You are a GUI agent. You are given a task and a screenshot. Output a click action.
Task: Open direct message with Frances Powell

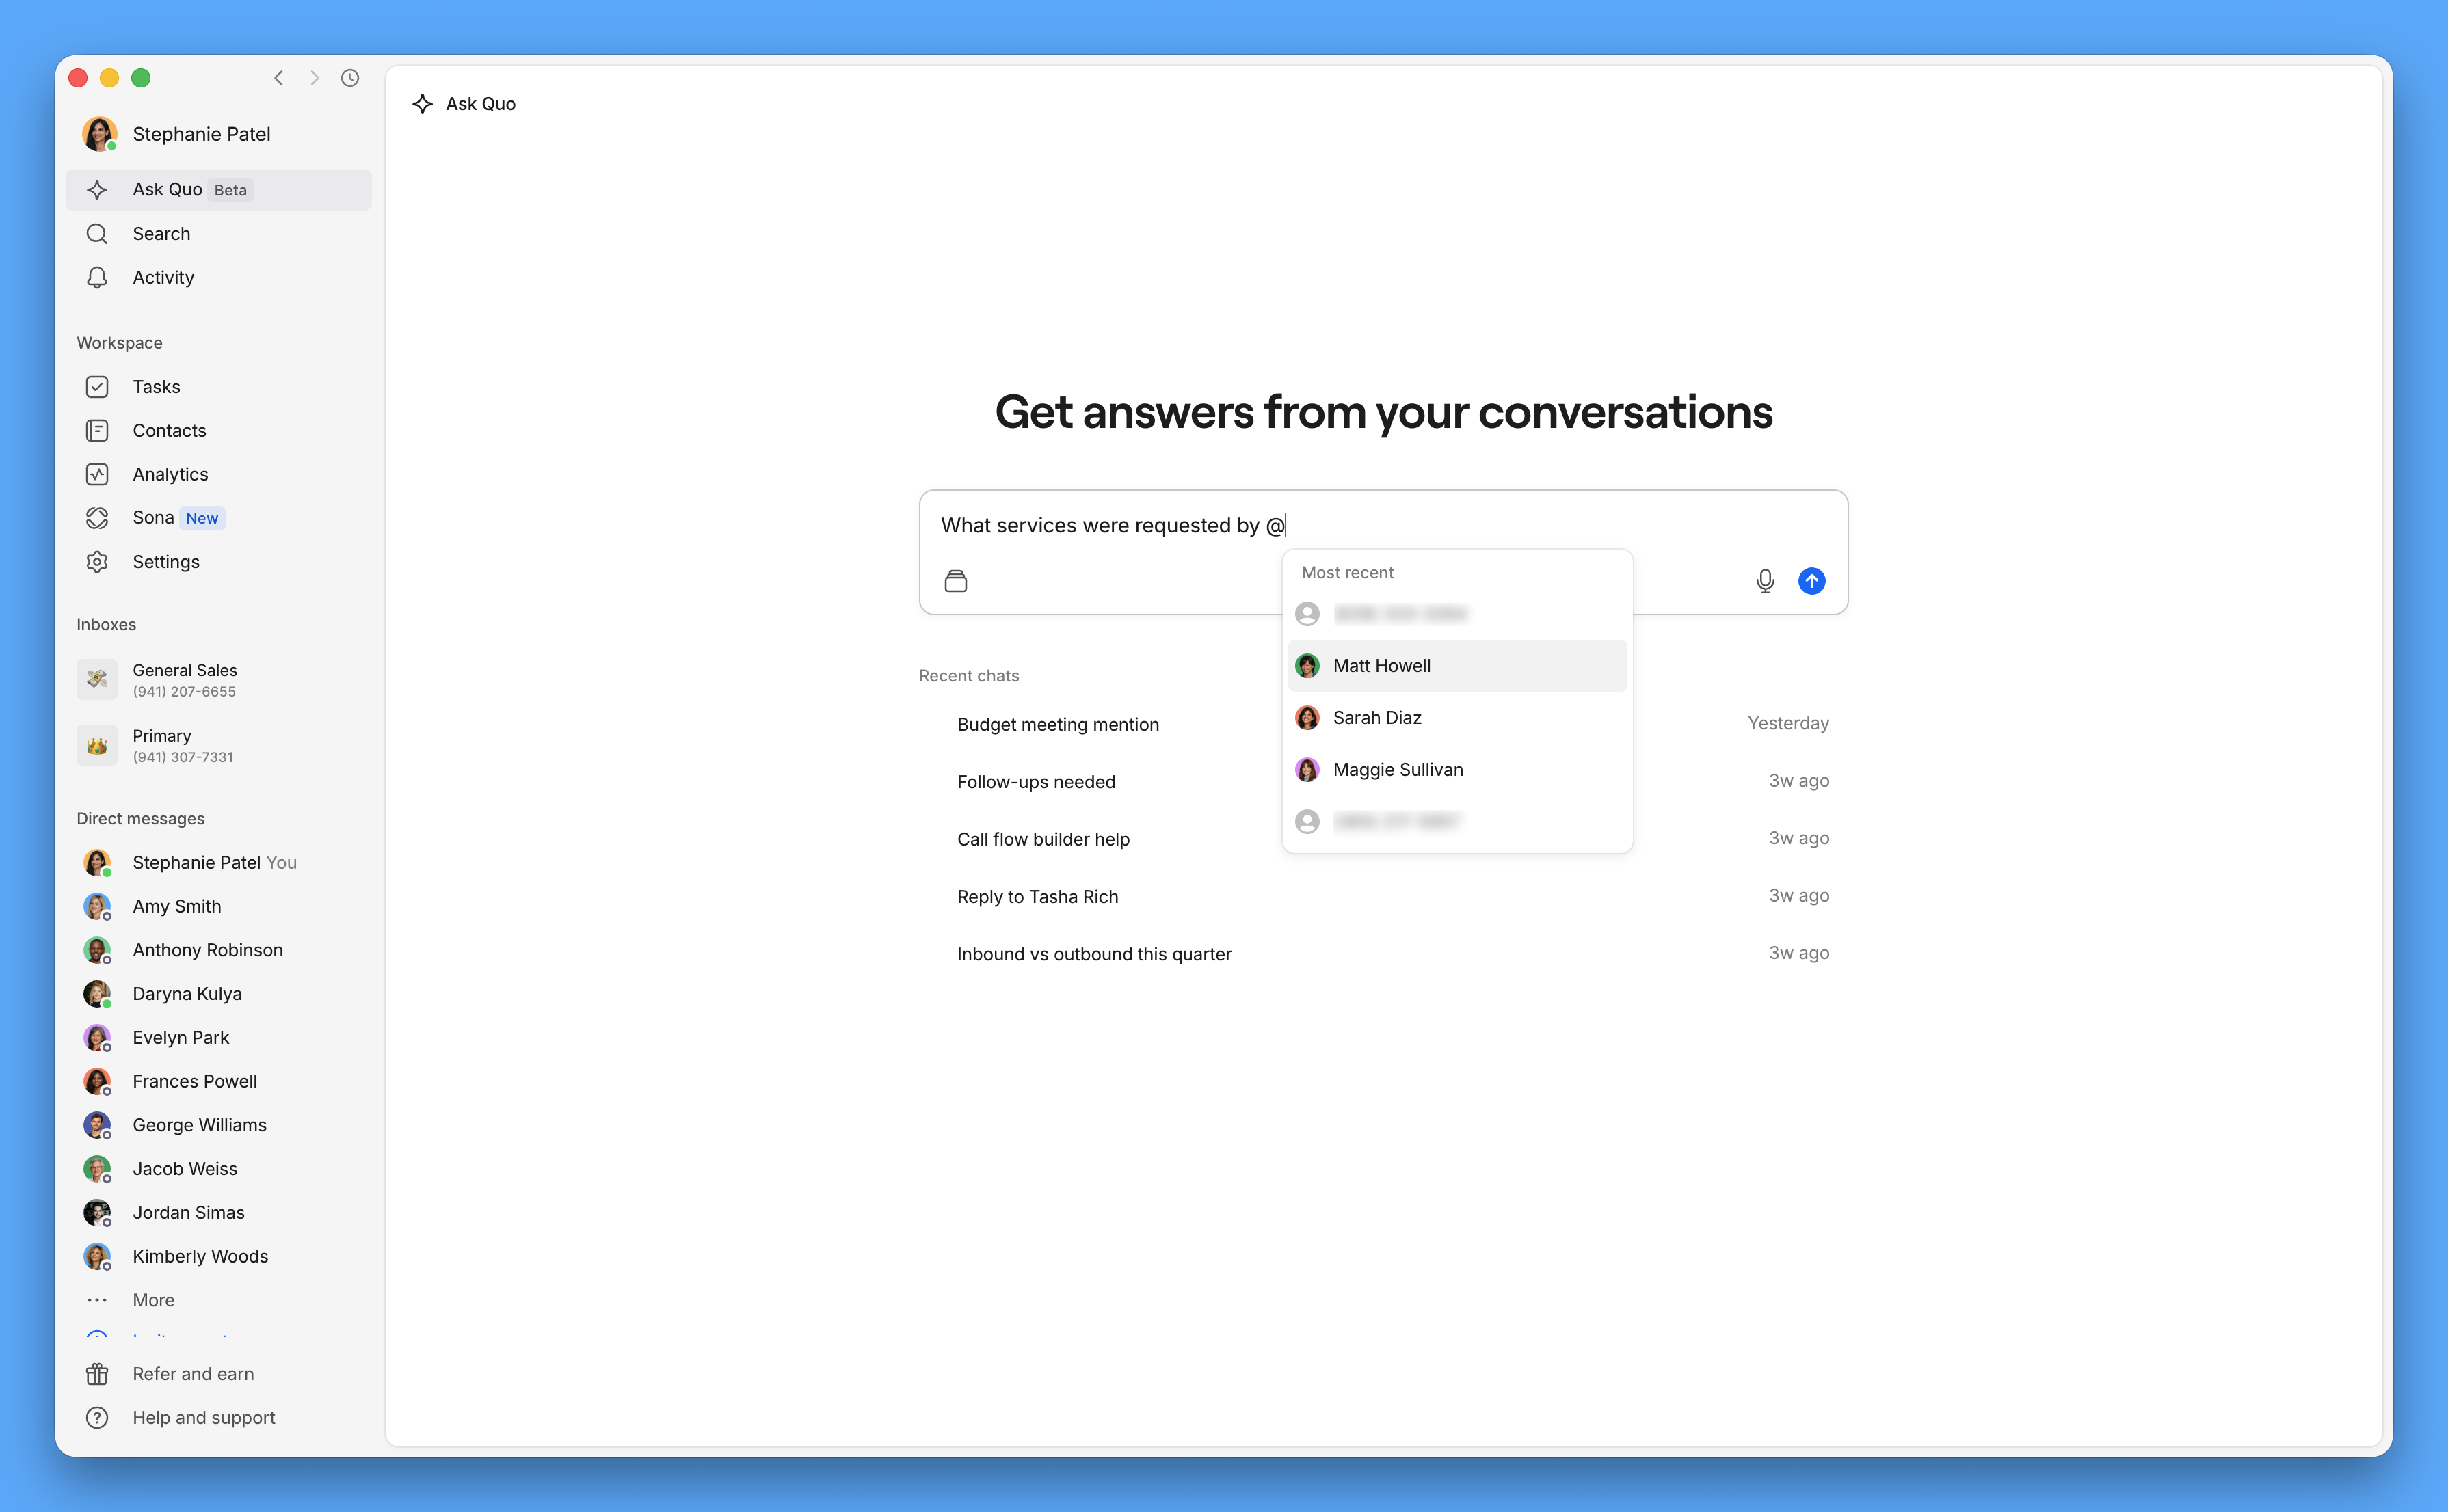218,1081
